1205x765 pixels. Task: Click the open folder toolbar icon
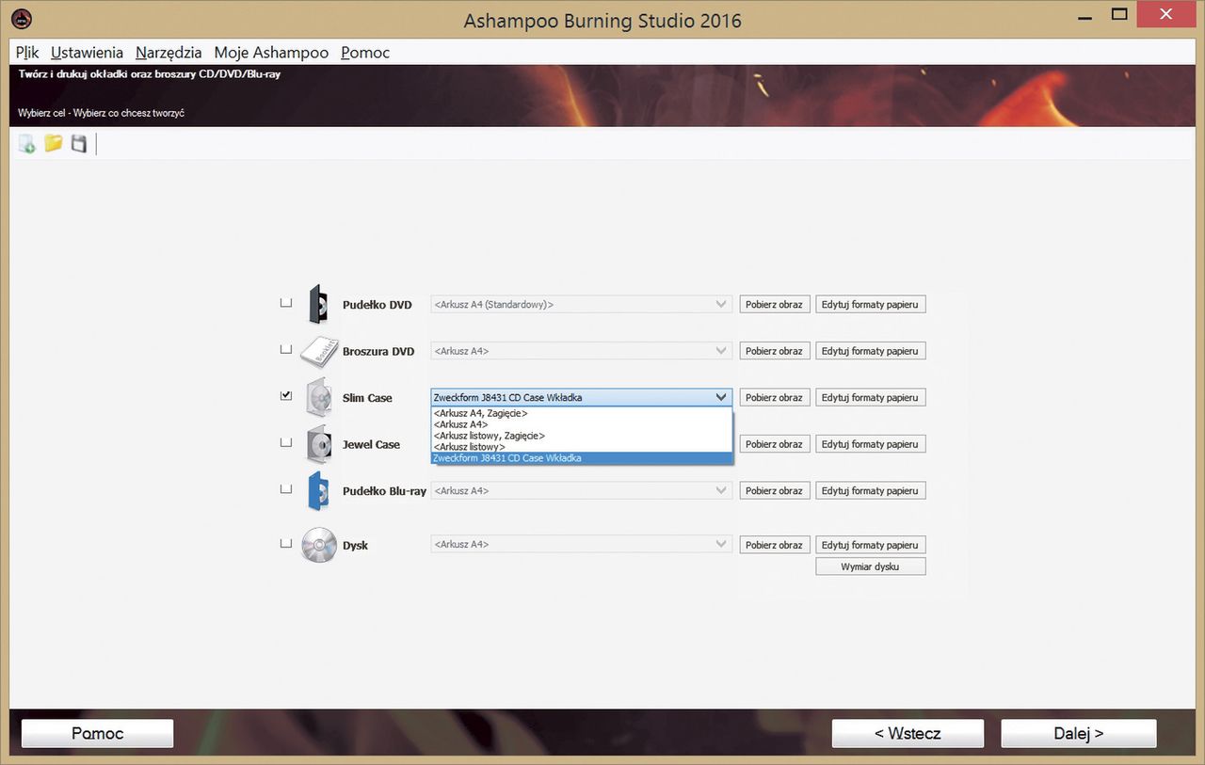(54, 143)
